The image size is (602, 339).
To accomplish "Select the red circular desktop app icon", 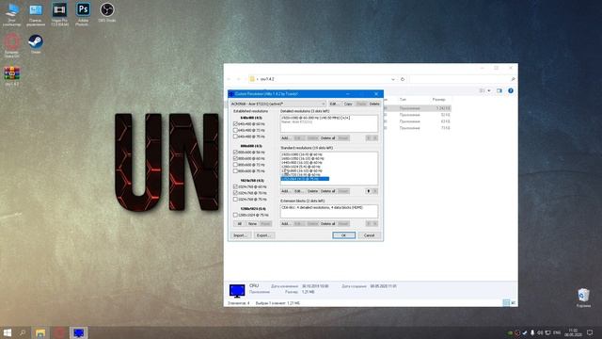I will coord(12,45).
